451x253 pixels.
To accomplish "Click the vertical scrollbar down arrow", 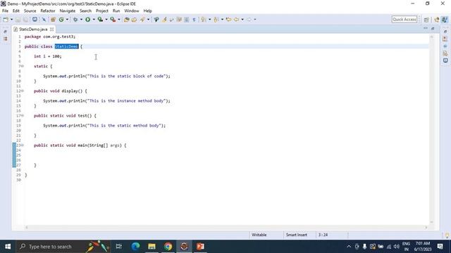I will tap(431, 222).
